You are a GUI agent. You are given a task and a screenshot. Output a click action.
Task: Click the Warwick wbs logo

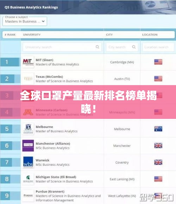pos(28,162)
